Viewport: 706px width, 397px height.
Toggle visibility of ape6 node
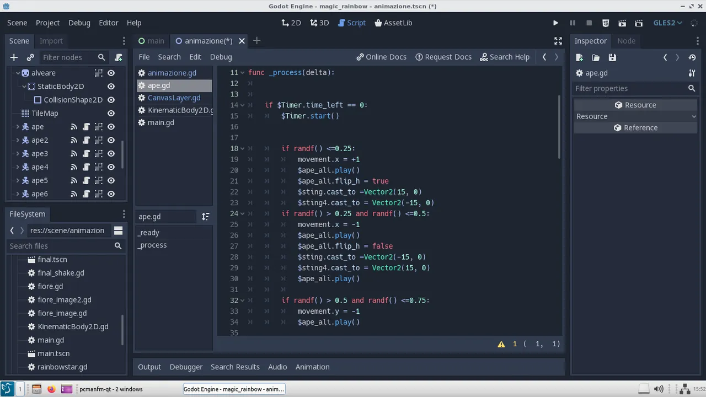[x=111, y=194]
